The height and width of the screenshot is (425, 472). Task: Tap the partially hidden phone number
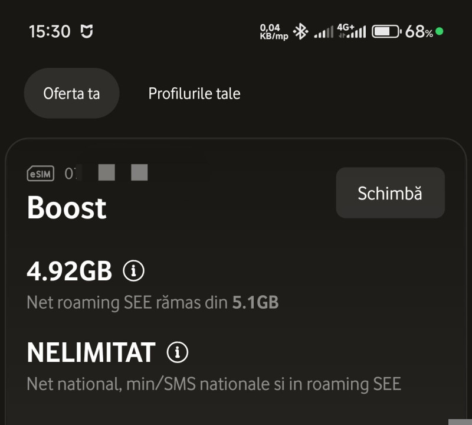point(106,174)
